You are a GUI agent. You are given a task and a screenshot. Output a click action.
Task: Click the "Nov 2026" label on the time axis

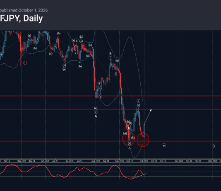coord(179,161)
